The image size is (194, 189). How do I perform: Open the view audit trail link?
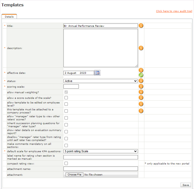(174, 11)
